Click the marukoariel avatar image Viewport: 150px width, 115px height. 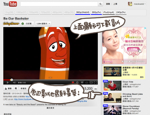[x=130, y=4]
